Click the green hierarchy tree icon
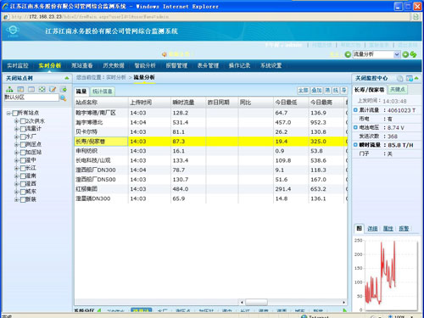The image size is (424, 318). (x=9, y=89)
